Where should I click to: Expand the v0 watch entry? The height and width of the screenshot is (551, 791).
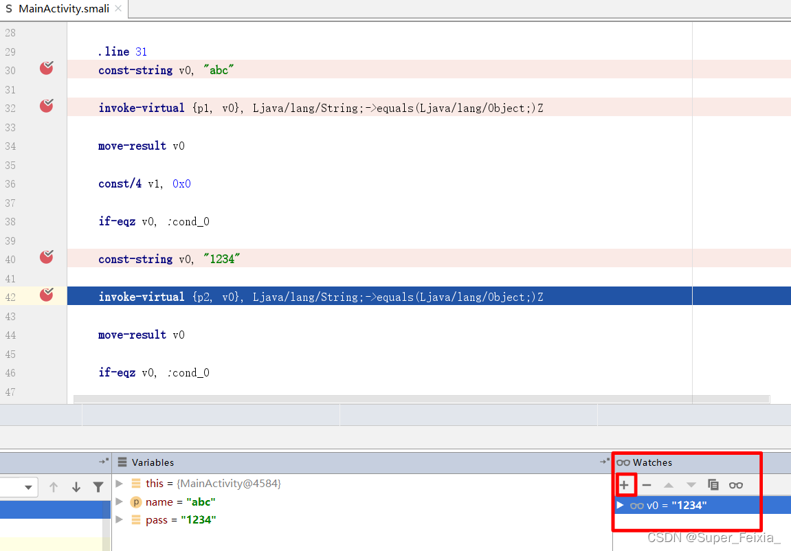click(619, 505)
